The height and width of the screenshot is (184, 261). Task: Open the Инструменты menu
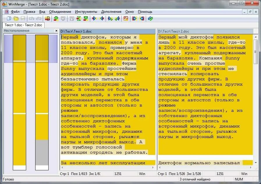(x=86, y=12)
